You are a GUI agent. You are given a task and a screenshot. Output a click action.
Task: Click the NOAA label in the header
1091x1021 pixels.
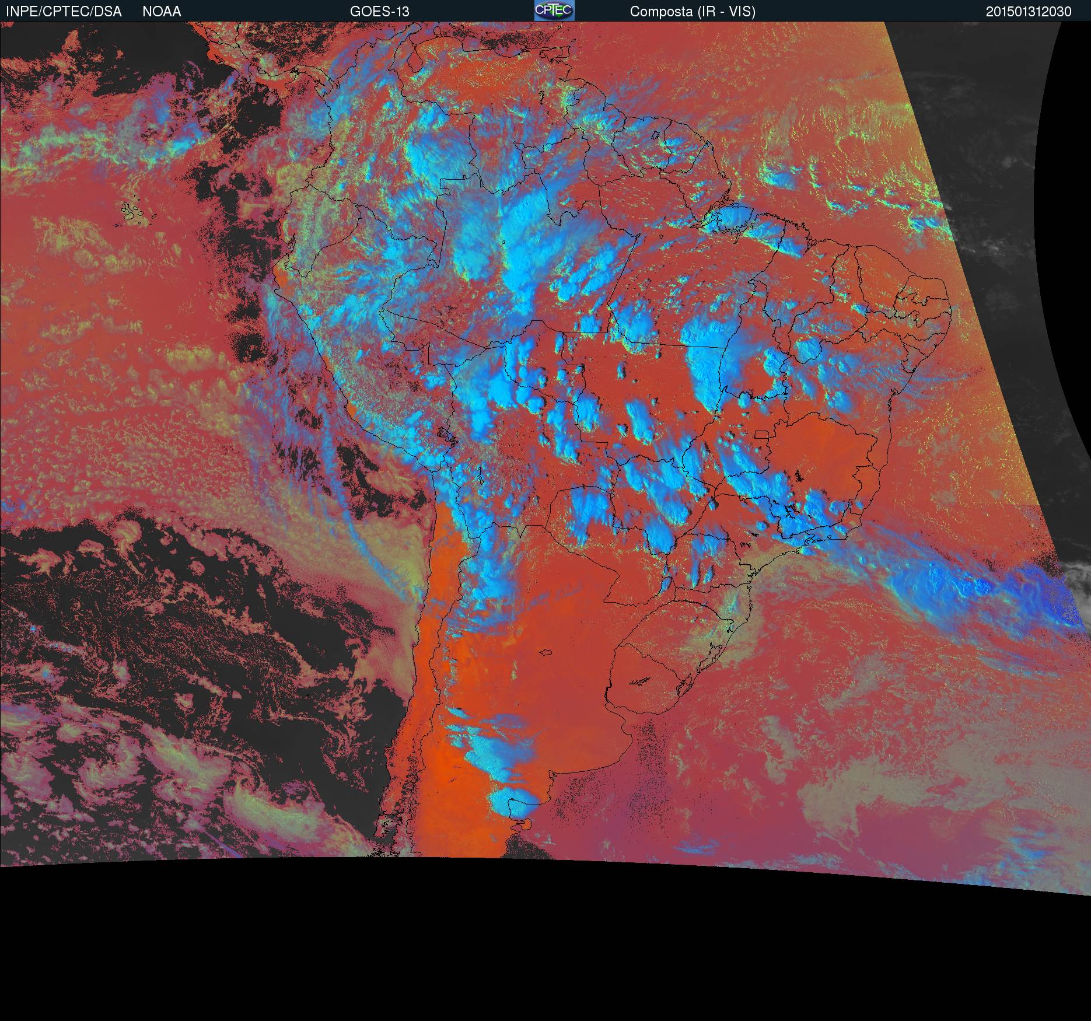pos(162,11)
